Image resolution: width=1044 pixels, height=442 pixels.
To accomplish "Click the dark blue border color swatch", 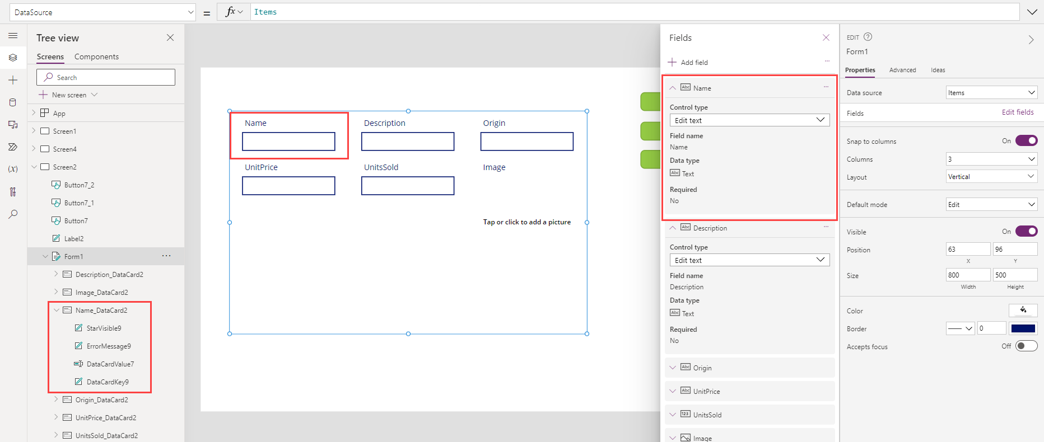I will pos(1023,328).
